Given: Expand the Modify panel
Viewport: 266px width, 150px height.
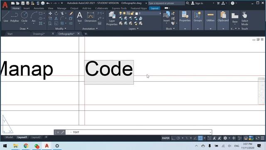Looking at the screenshot, I should tap(61, 29).
